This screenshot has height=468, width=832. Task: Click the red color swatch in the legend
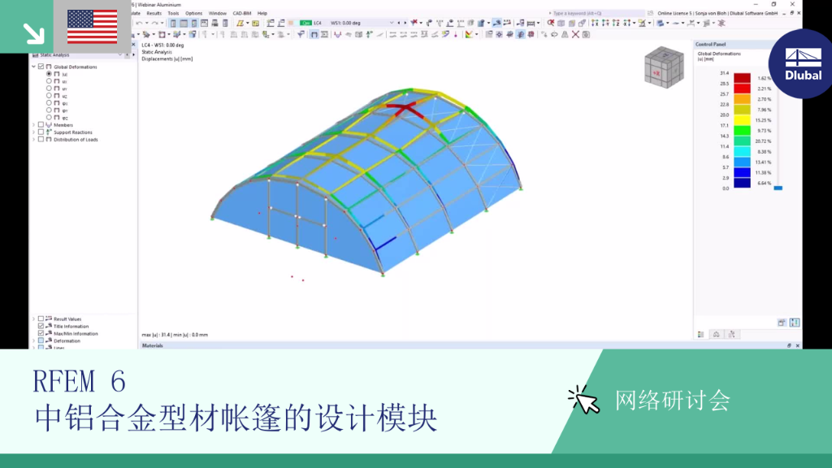(742, 78)
